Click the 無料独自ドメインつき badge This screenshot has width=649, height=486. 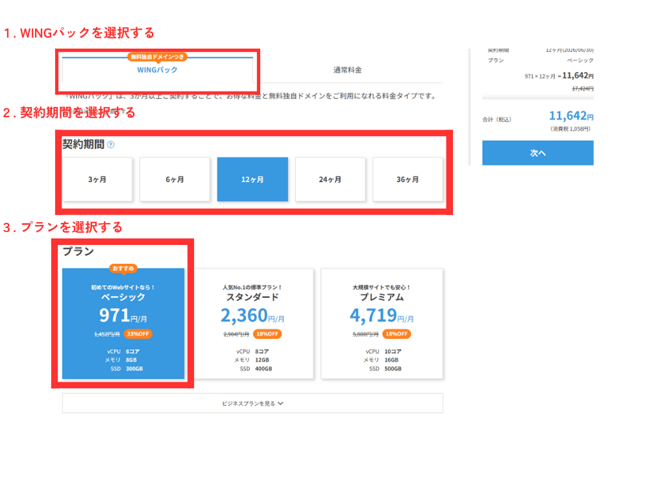(157, 57)
